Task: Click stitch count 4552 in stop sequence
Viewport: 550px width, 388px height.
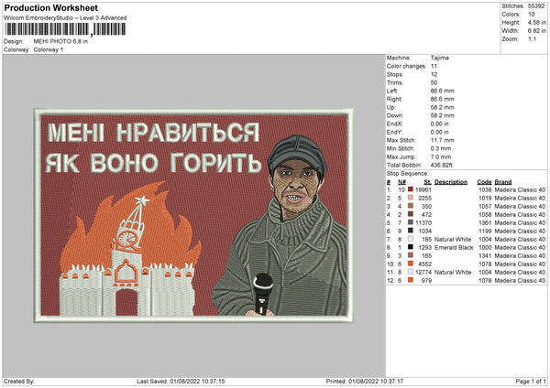Action: tap(425, 264)
